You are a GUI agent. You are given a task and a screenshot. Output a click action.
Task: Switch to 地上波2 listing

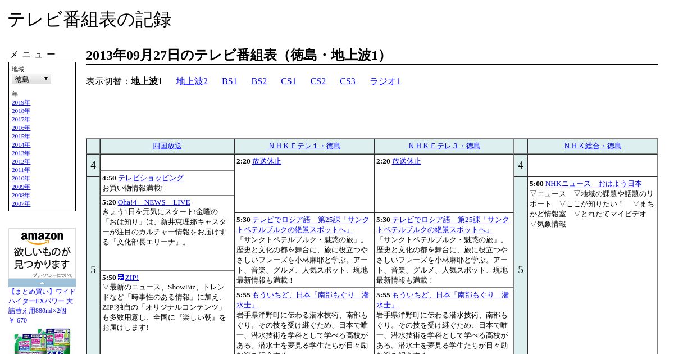click(x=192, y=81)
